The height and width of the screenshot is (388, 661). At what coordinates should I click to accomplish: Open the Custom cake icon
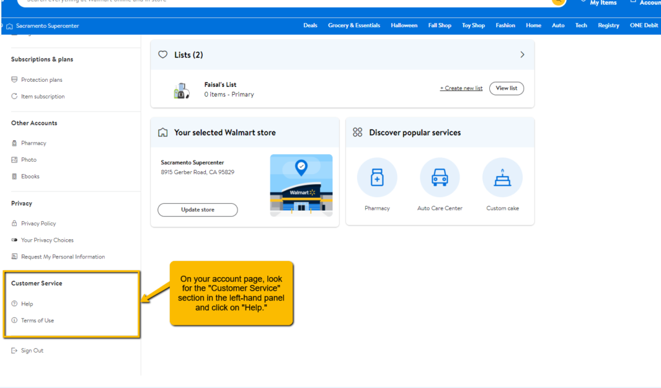pyautogui.click(x=502, y=178)
